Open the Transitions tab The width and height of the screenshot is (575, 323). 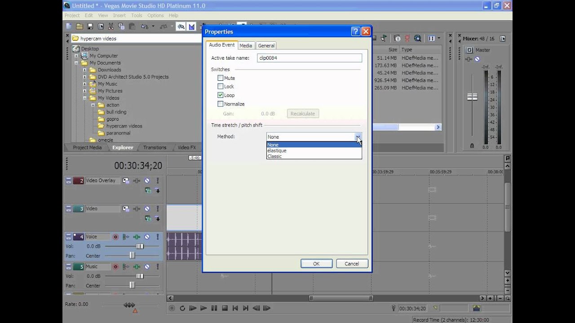(x=155, y=147)
